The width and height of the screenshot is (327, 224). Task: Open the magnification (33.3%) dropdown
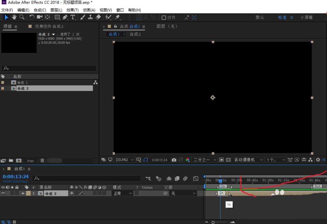[x=125, y=160]
